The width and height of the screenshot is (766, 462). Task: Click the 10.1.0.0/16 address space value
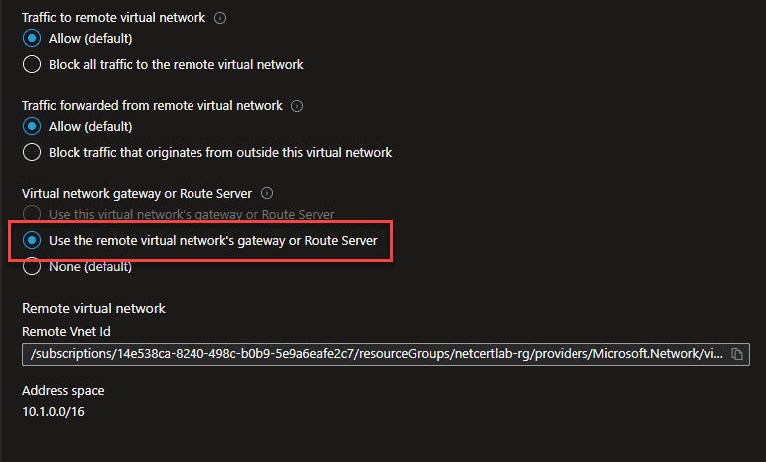tap(53, 412)
